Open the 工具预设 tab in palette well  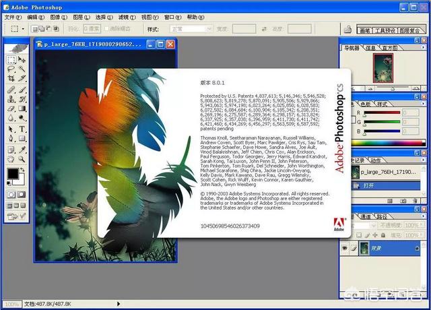coord(385,30)
